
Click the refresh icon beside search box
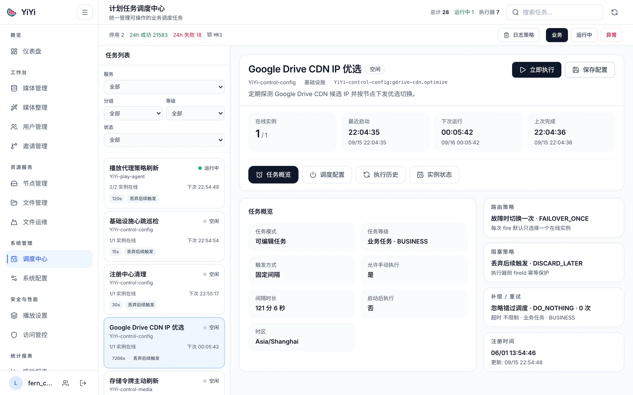click(615, 12)
